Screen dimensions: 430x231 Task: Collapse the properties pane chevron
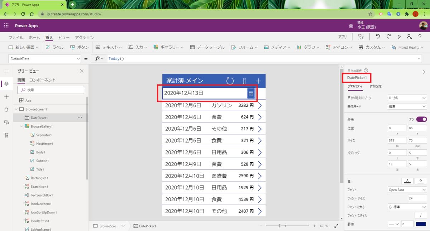point(424,72)
